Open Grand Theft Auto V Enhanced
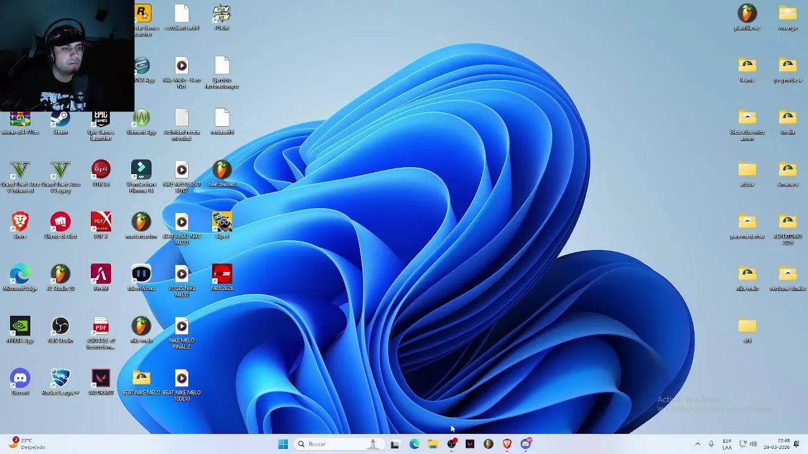The image size is (808, 454). 20,177
